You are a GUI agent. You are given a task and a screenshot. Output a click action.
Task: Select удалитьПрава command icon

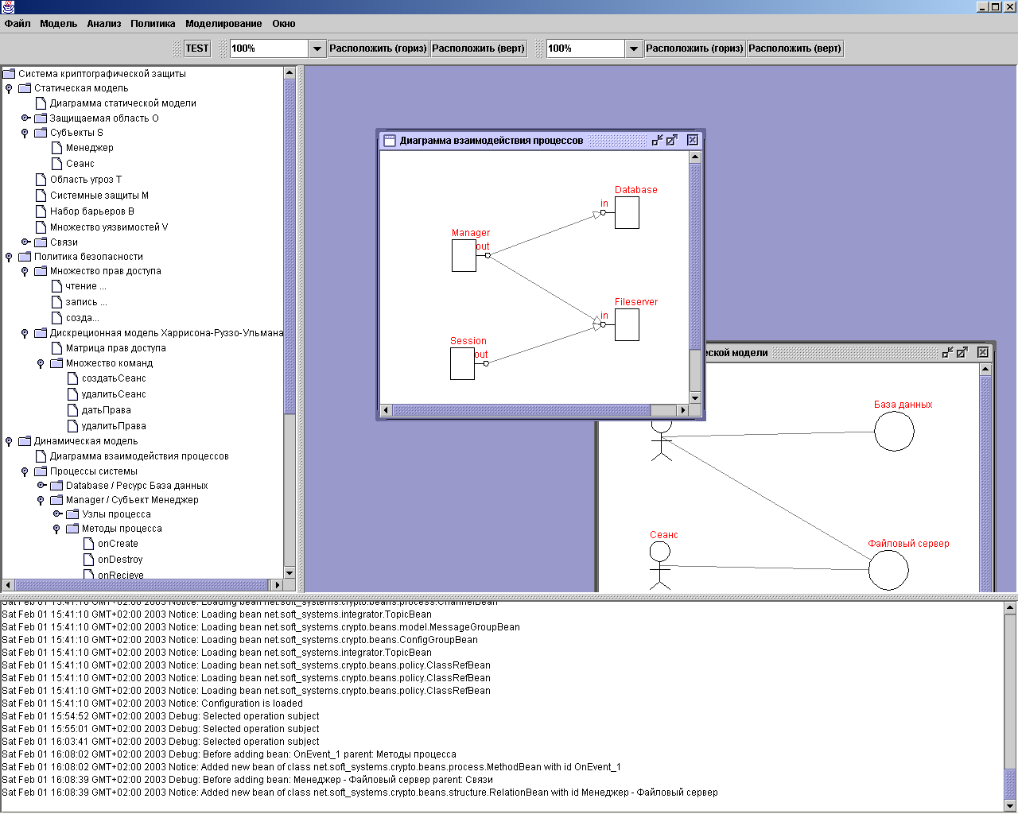[73, 425]
